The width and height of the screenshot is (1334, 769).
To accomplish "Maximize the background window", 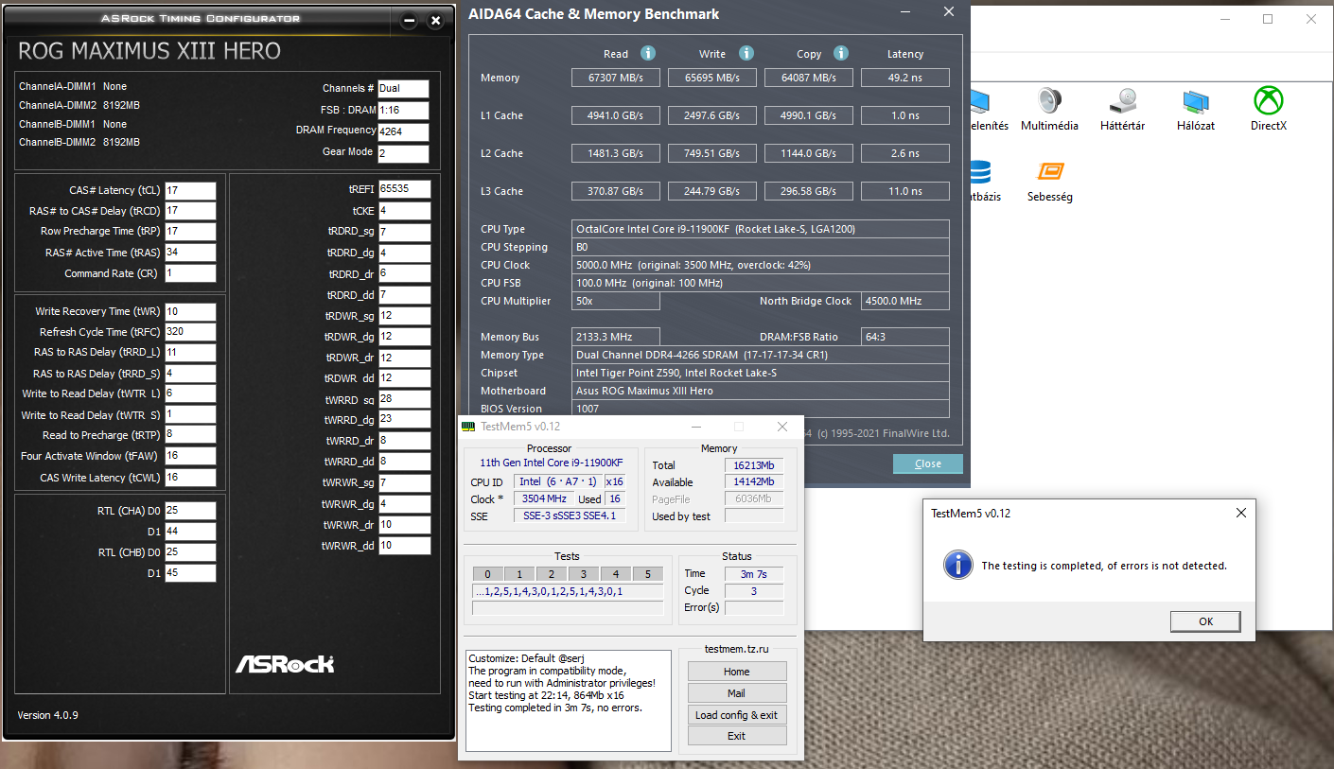I will point(1268,19).
